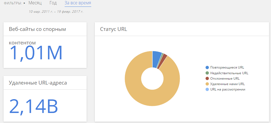This screenshot has height=123, width=271.
Task: Click the blue donut chart segment
Action: [156, 59]
